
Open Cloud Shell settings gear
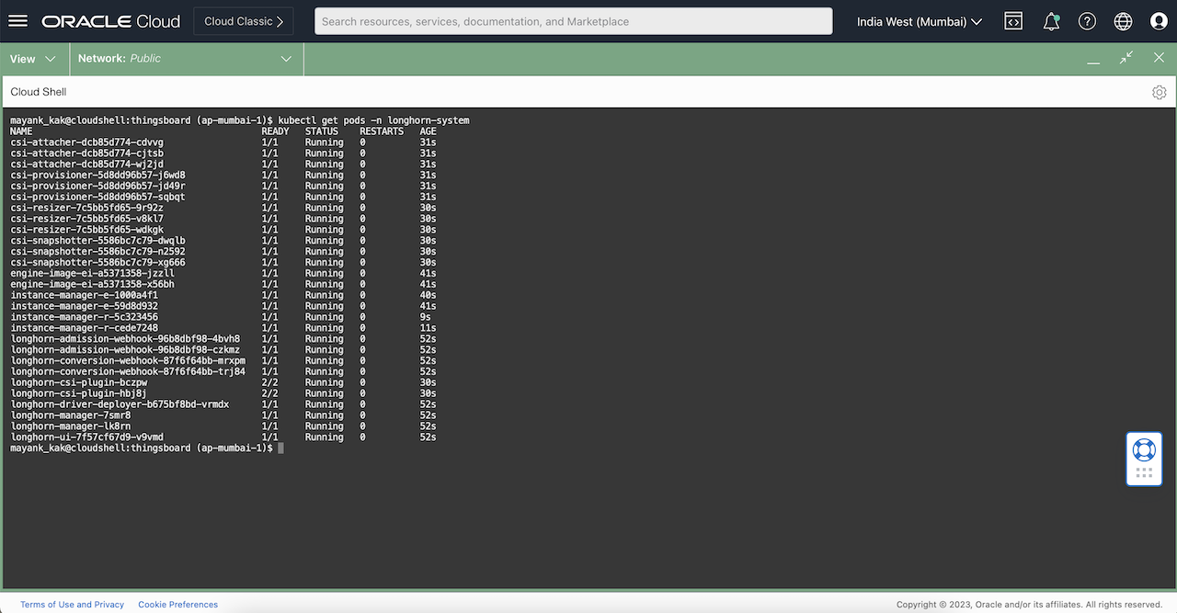click(x=1159, y=92)
